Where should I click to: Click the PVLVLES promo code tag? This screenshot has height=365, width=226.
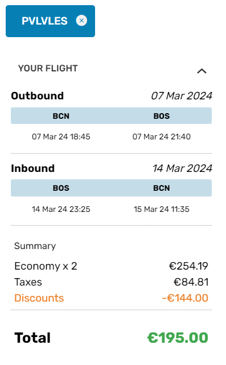click(x=50, y=21)
